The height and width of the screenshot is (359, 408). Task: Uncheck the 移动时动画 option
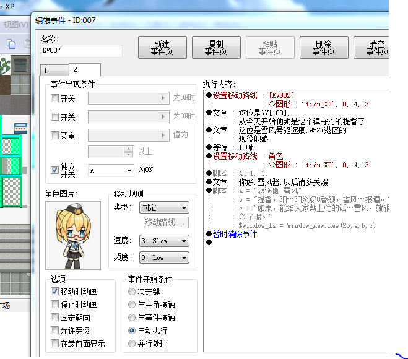click(x=54, y=292)
